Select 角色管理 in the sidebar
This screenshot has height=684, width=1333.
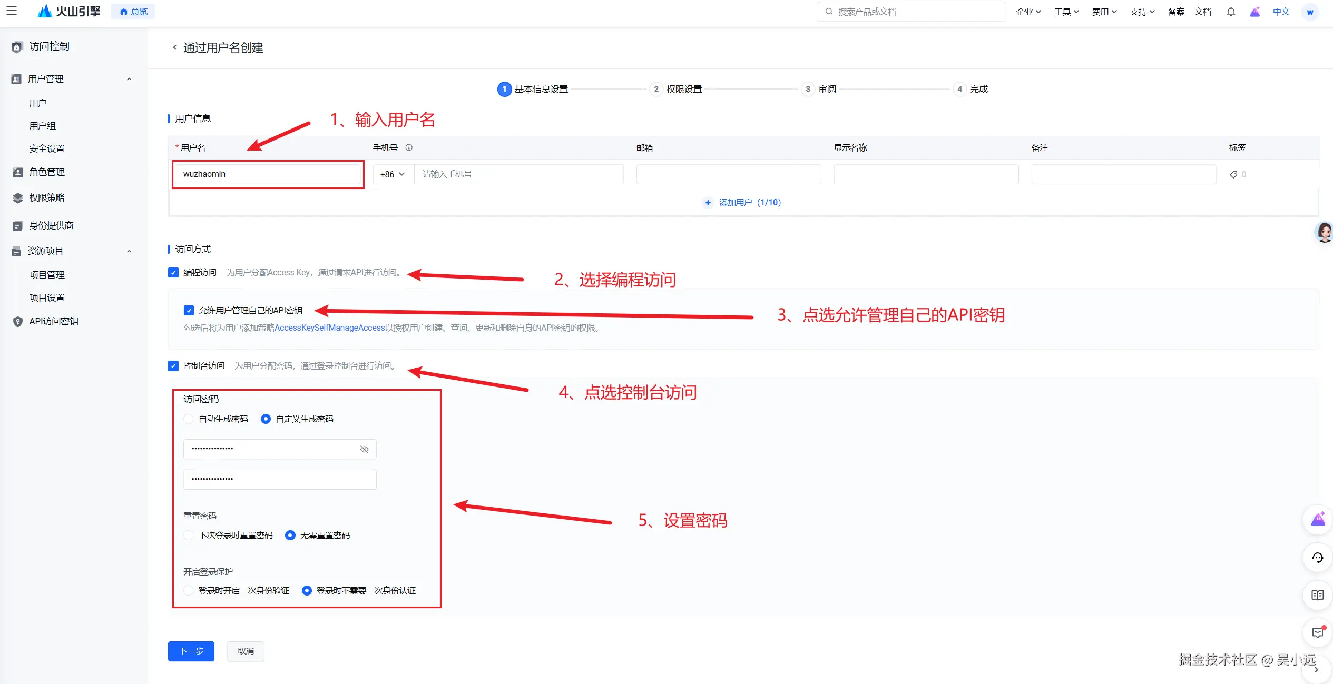click(x=47, y=171)
